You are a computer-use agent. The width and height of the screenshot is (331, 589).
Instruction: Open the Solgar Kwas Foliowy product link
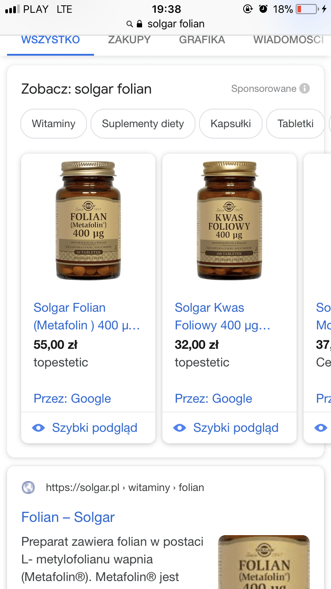pyautogui.click(x=222, y=317)
